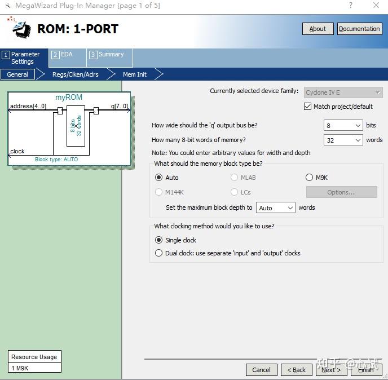
Task: Go to Regs/Clken/Aclrs step
Action: tap(75, 74)
